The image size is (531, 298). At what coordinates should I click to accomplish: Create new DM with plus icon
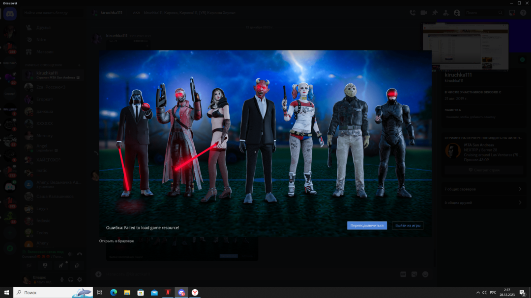79,65
